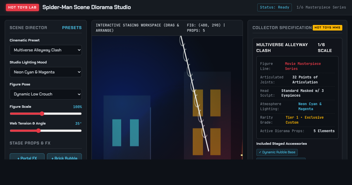Click the PRESETS label in Scene Director
The width and height of the screenshot is (352, 185).
pos(72,28)
